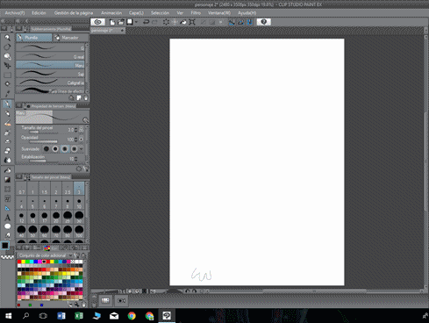Open Clip Studio help support icon
This screenshot has height=323, width=429.
click(x=264, y=22)
